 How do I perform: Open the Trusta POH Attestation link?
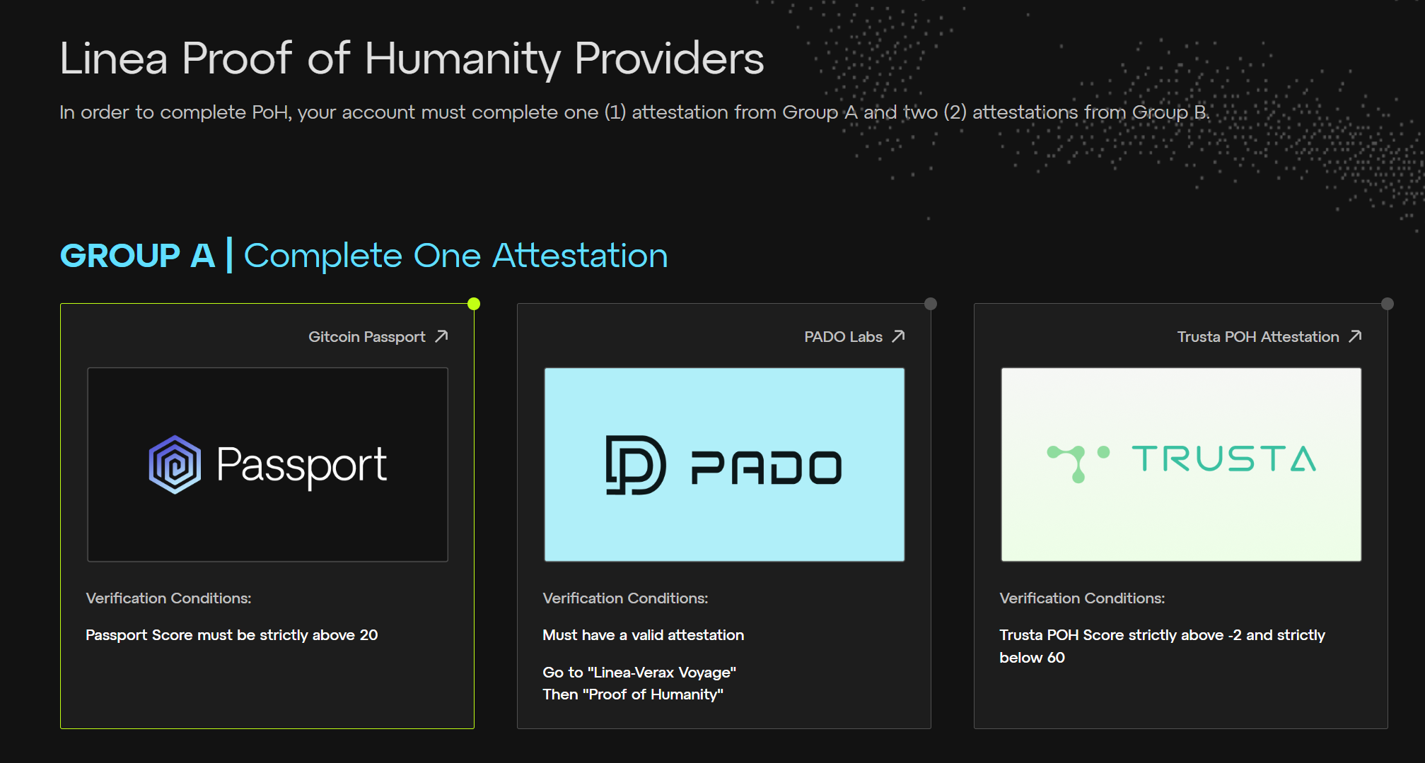tap(1257, 337)
